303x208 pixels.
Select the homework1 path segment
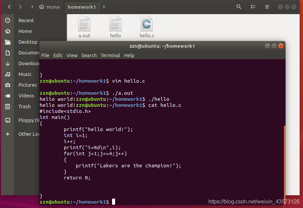pos(82,7)
